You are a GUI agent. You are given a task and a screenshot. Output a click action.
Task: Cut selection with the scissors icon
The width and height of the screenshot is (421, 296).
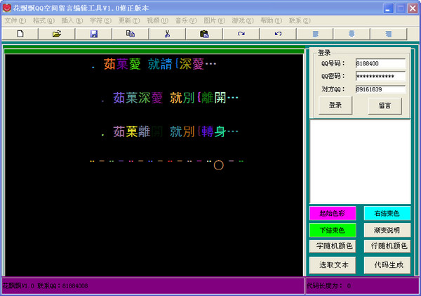[x=167, y=34]
